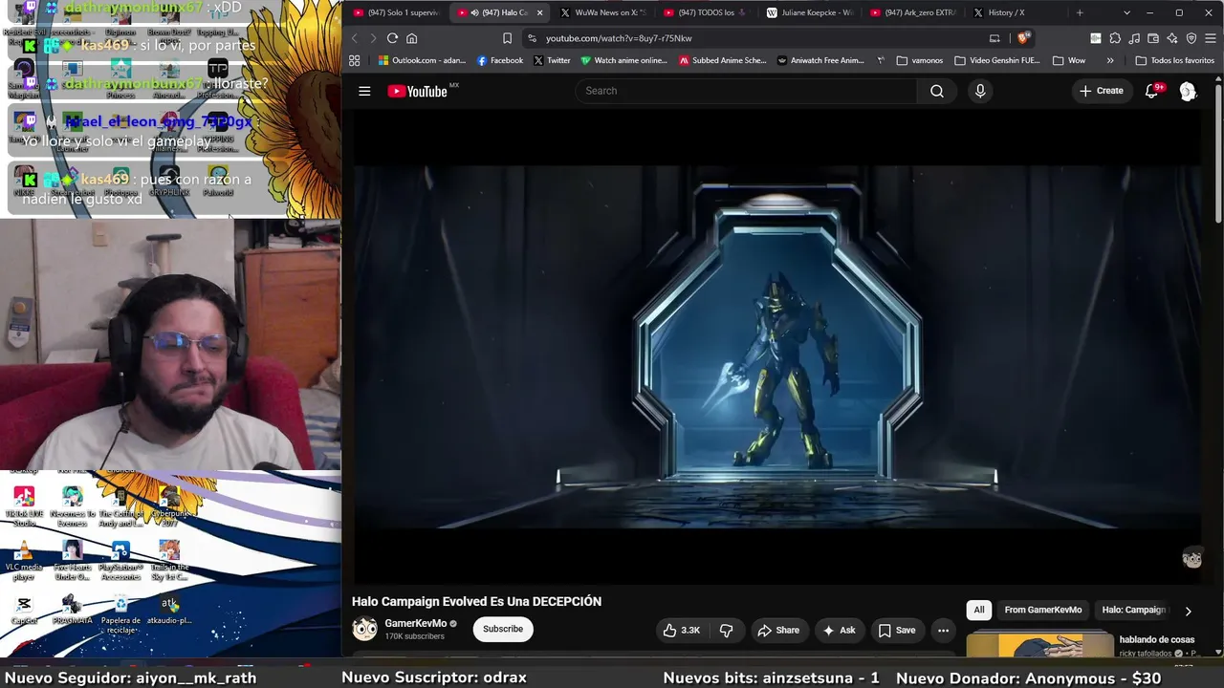Image resolution: width=1224 pixels, height=688 pixels.
Task: Open Brave Shields lion icon
Action: [1023, 38]
